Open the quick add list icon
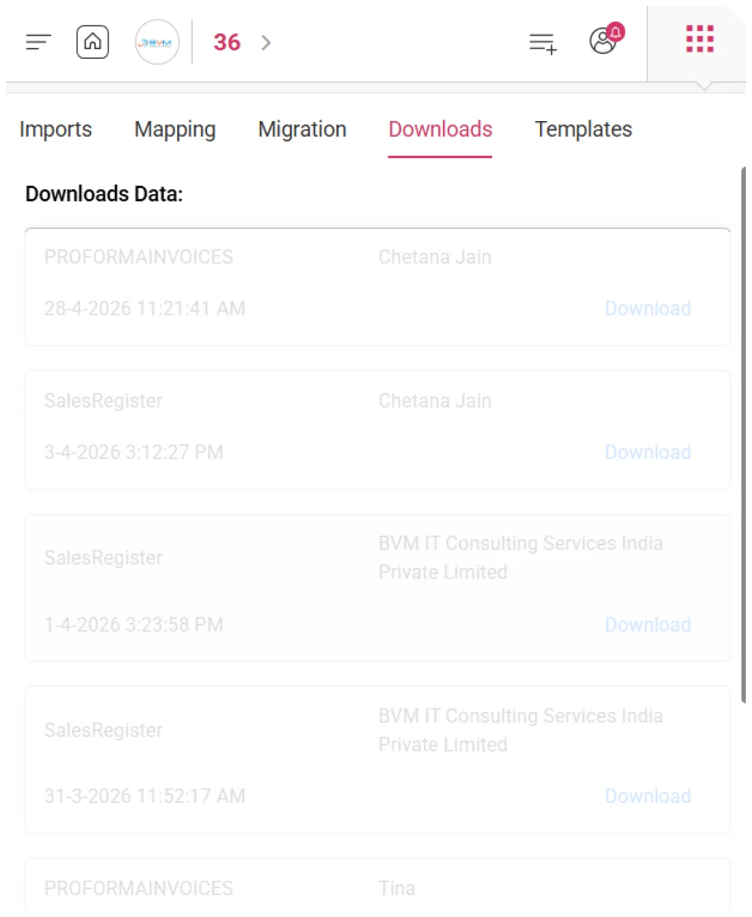 coord(543,43)
